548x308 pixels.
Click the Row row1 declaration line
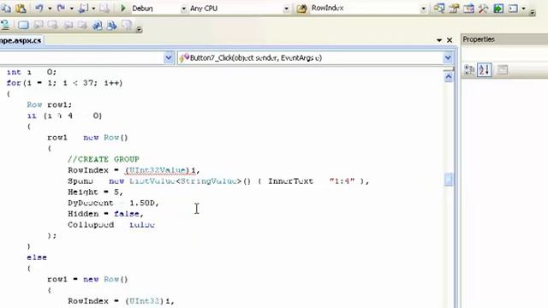[x=50, y=104]
